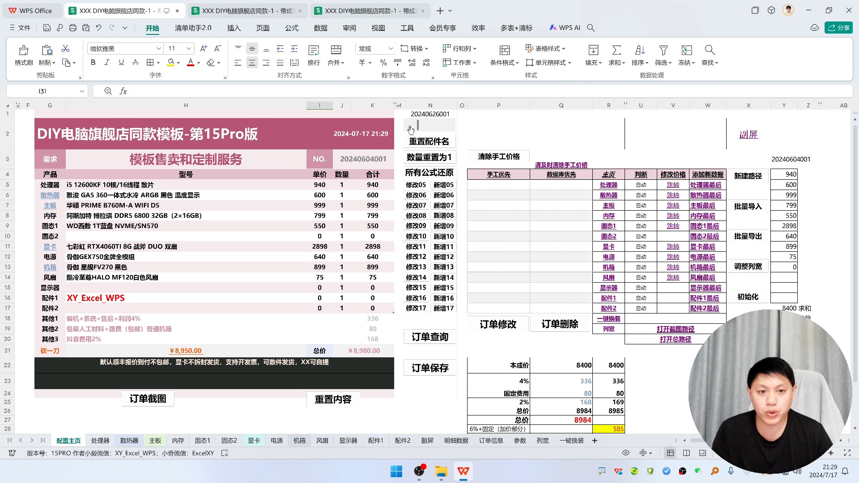Open the 插入 ribbon tab
Viewport: 859px width, 483px height.
pos(234,28)
